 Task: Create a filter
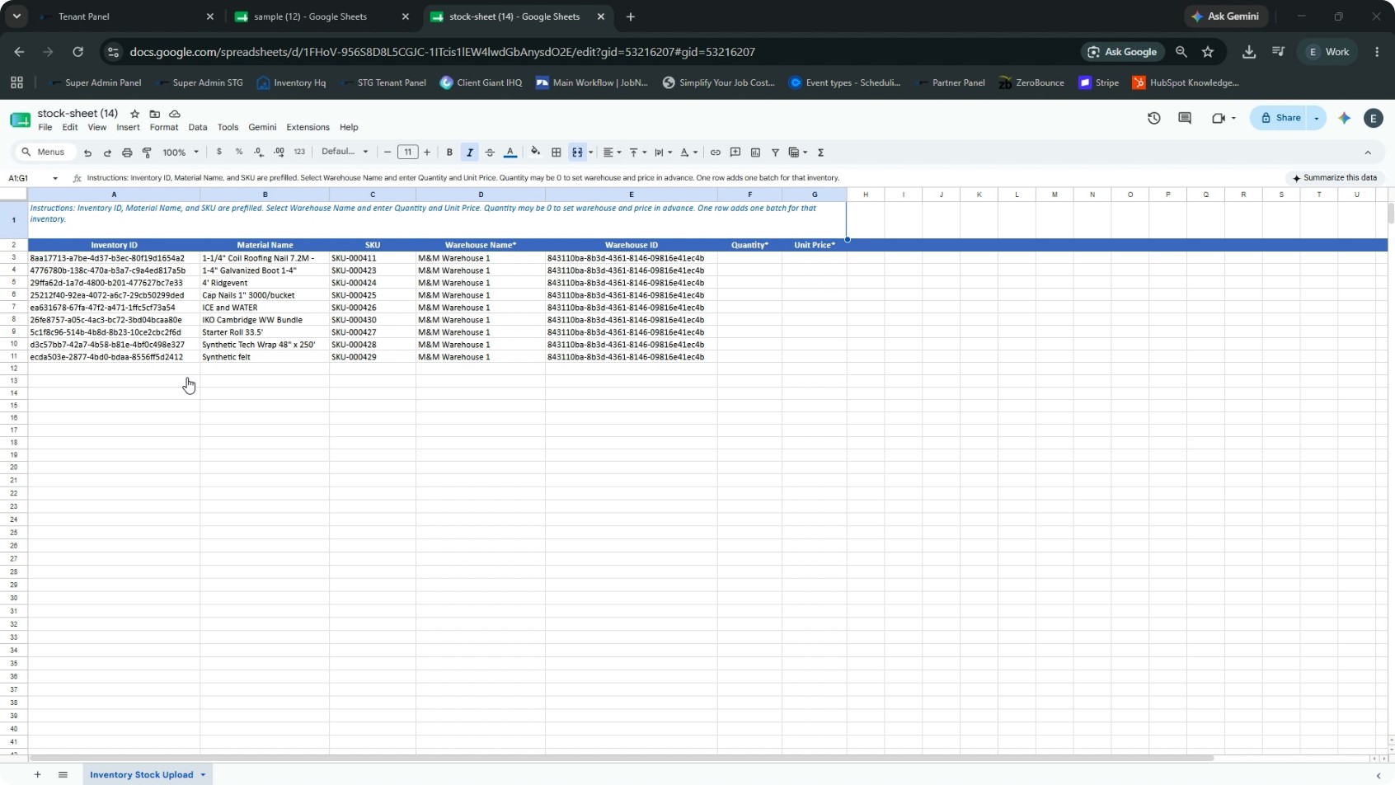click(775, 152)
